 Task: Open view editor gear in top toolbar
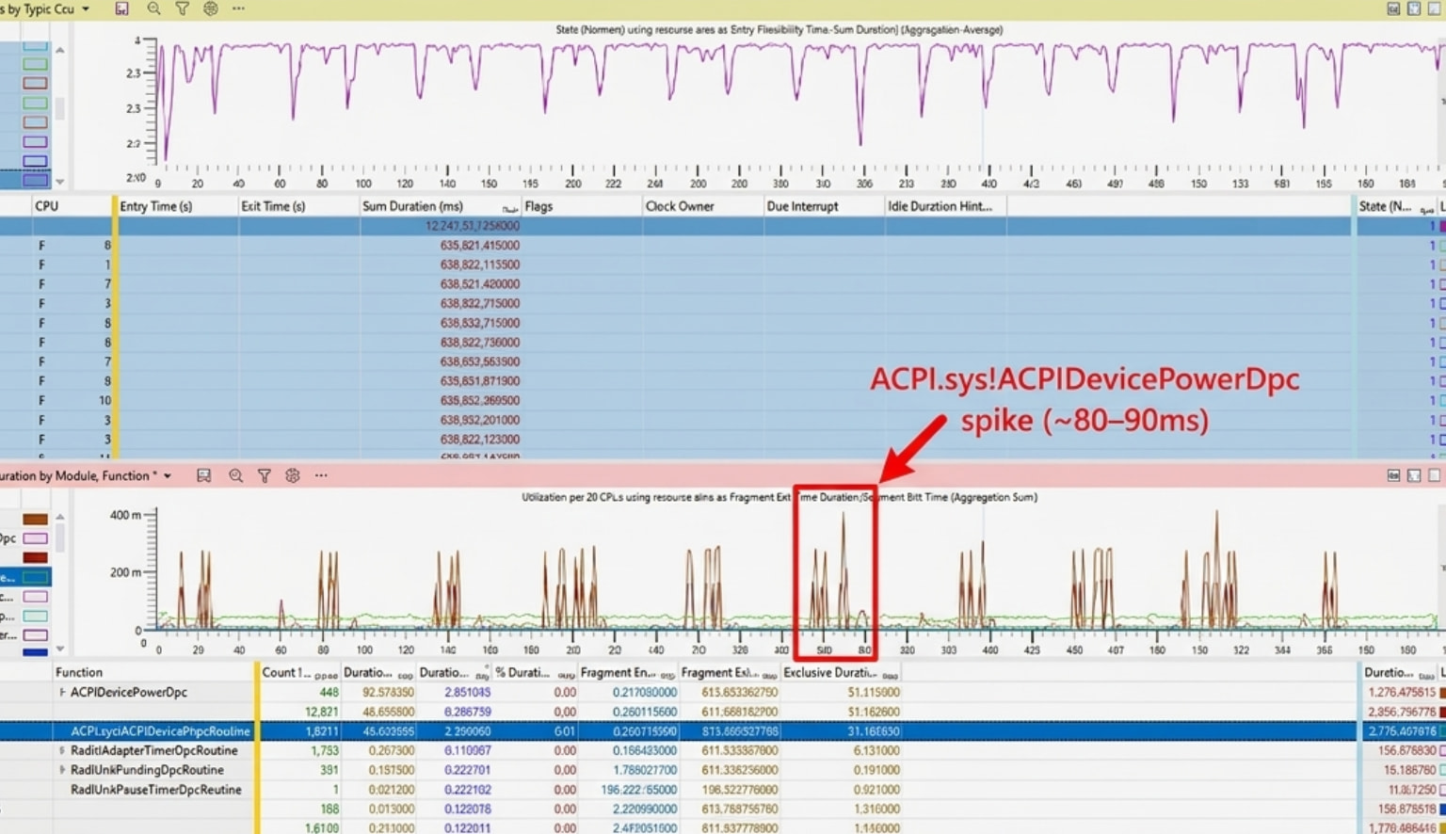[x=211, y=8]
